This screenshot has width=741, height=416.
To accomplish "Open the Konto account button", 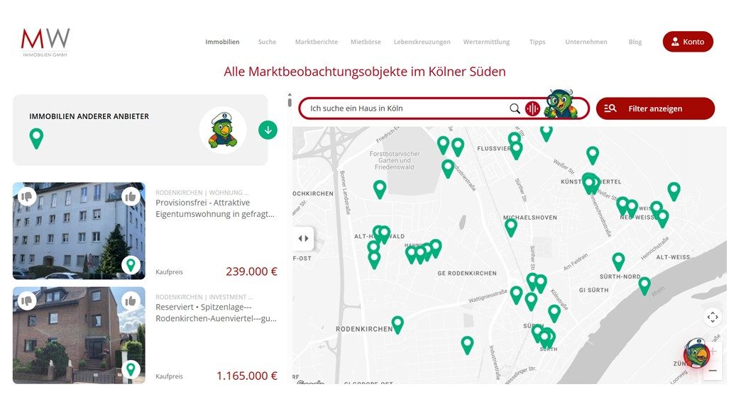I will click(x=688, y=42).
